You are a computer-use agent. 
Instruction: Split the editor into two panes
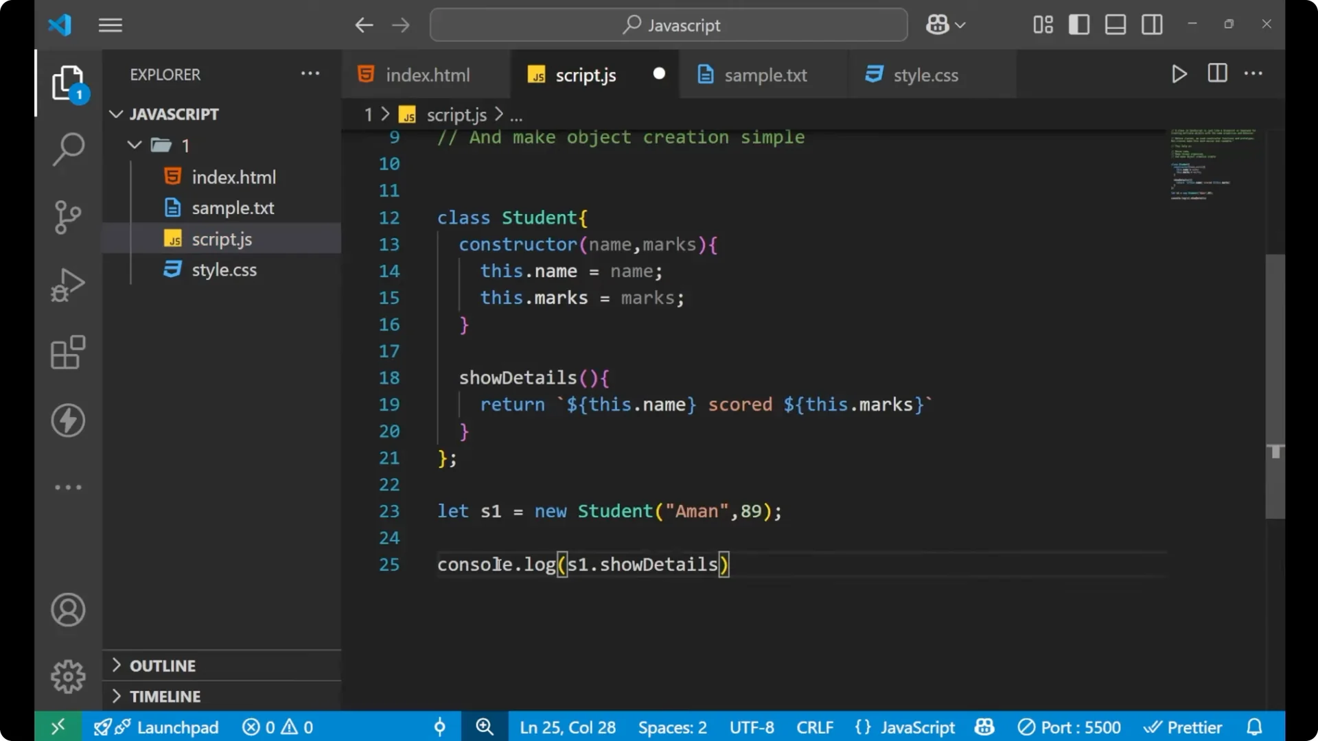click(x=1216, y=73)
